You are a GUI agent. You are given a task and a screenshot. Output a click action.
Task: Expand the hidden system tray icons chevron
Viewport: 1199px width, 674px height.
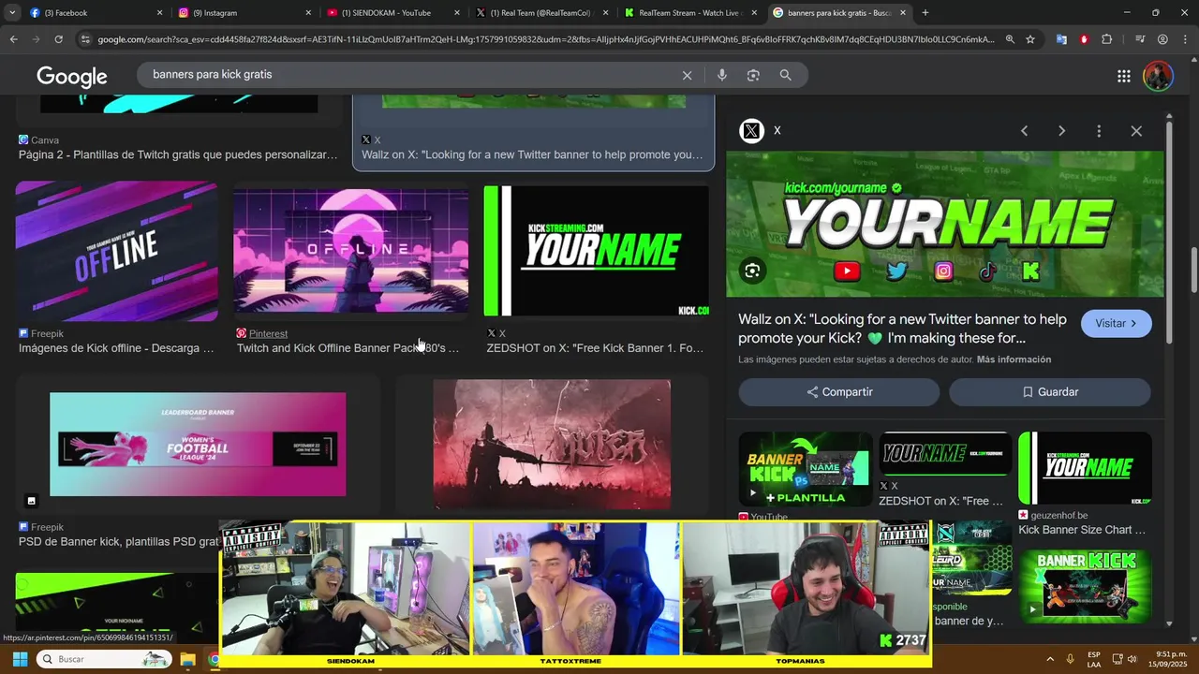click(x=1049, y=659)
